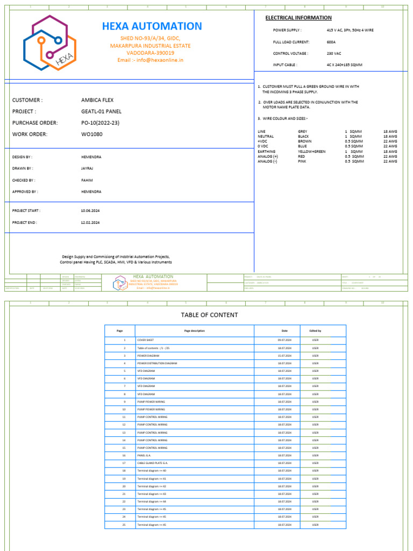Select the TABLE OF CONTENT title
The image size is (413, 551).
209,315
